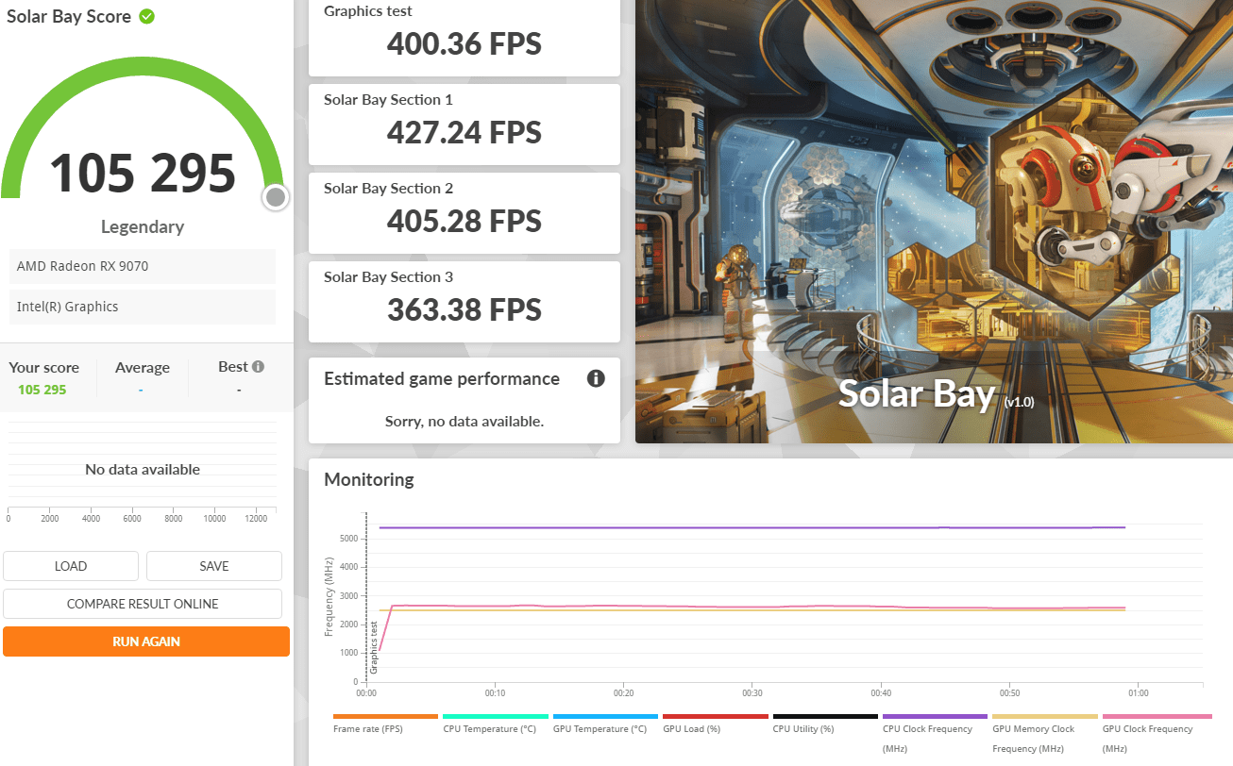Click the vertical 'Graphics test' marker in the chart
The height and width of the screenshot is (766, 1233).
click(374, 647)
